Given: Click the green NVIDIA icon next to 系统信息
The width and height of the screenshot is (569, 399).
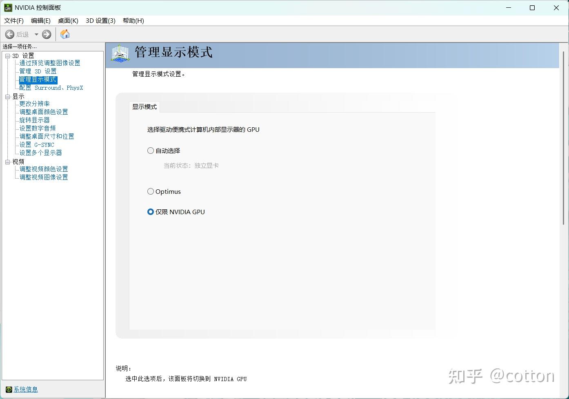Looking at the screenshot, I should 9,389.
